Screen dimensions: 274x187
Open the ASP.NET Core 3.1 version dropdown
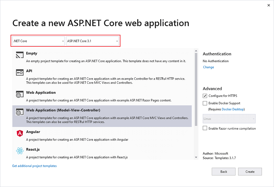(117, 41)
